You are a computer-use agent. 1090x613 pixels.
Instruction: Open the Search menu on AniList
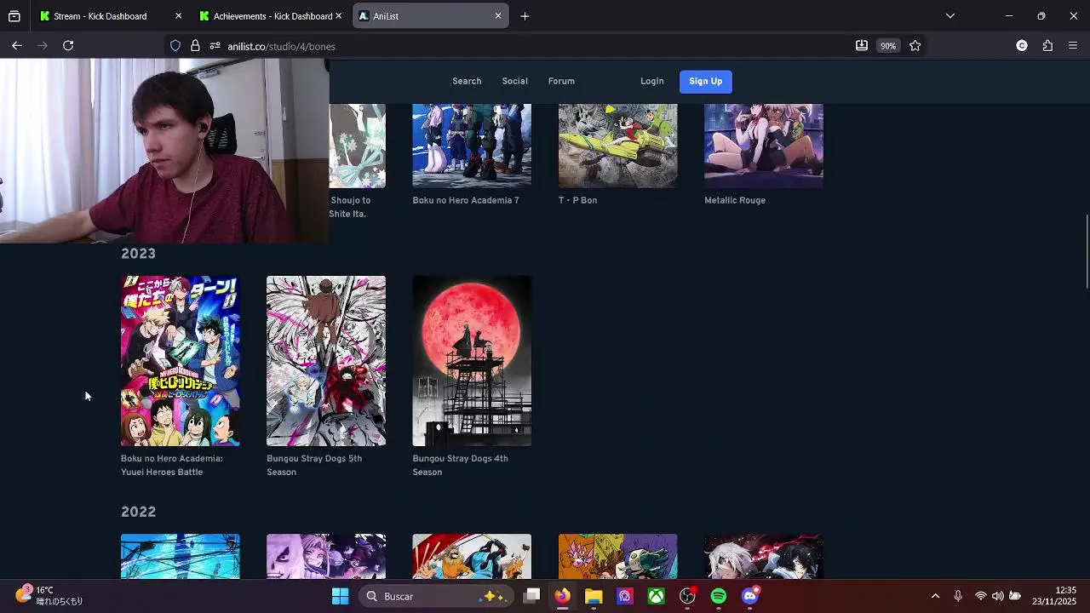[467, 82]
